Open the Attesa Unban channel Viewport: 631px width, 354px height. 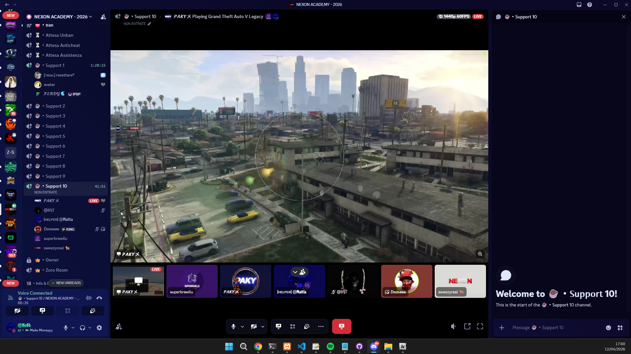66,35
